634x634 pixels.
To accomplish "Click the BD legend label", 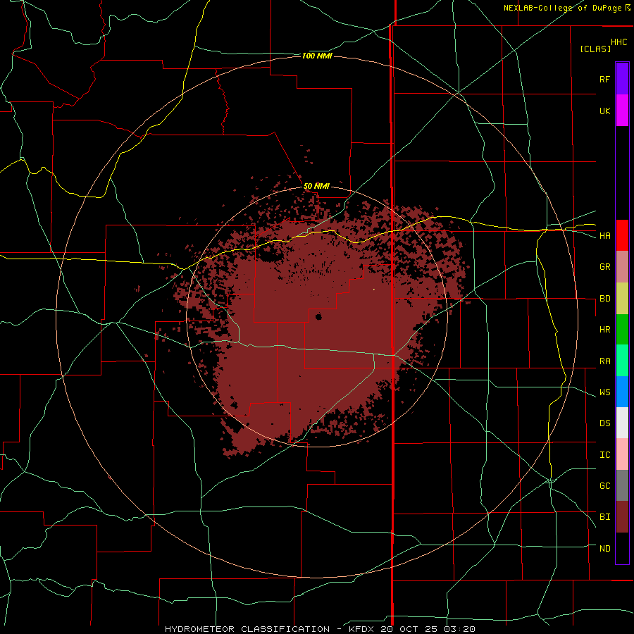I will click(x=604, y=299).
